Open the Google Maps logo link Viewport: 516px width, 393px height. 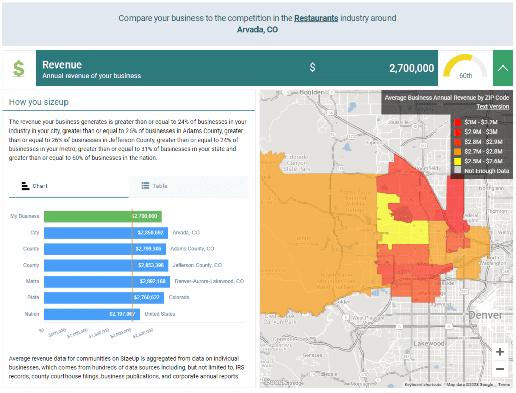pos(276,382)
